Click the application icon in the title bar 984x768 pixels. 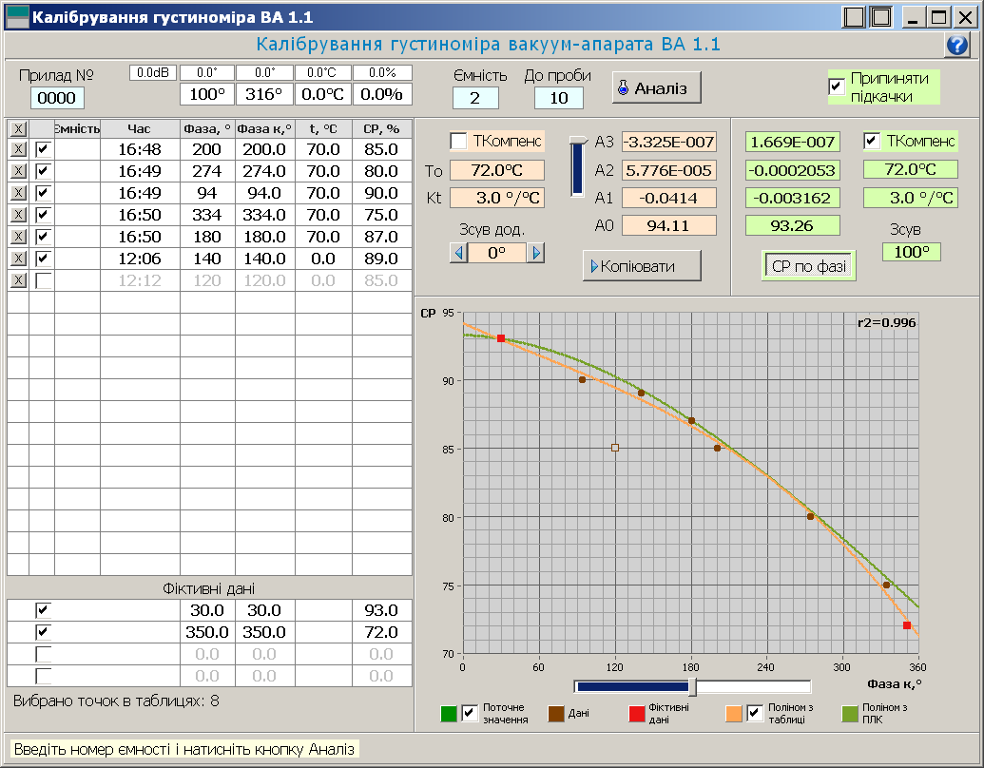coord(17,17)
